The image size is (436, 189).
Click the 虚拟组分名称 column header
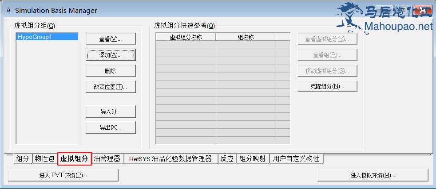(186, 38)
